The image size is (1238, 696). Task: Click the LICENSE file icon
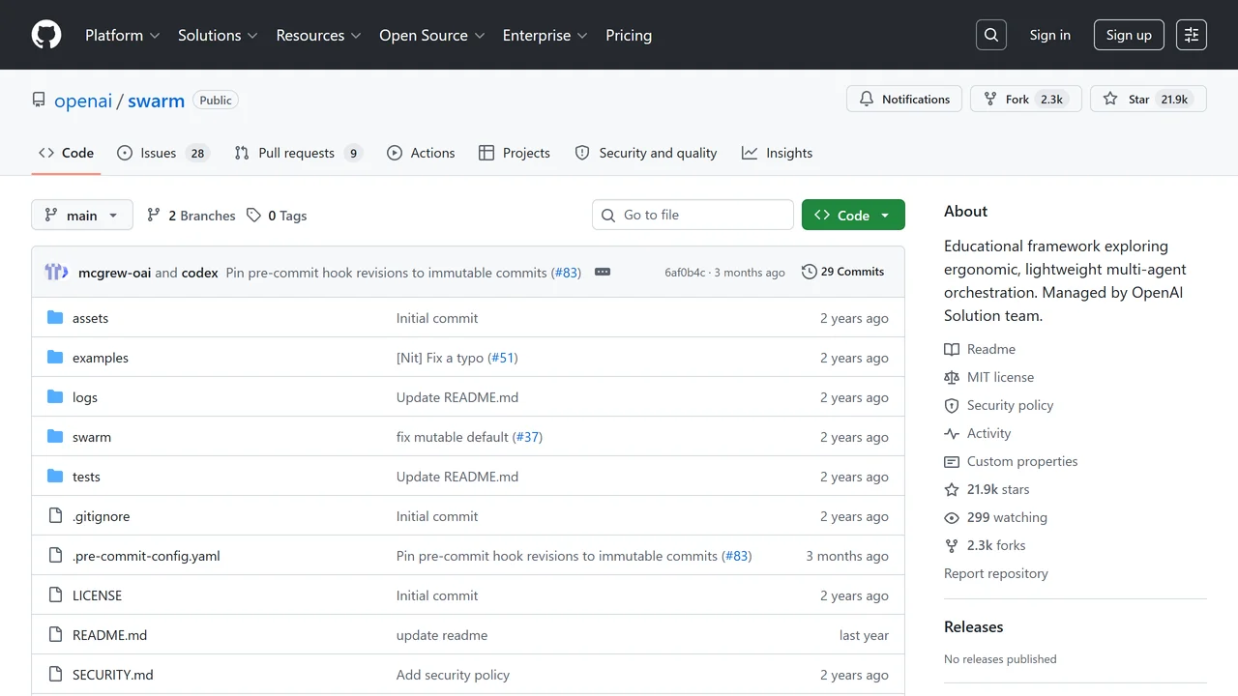[55, 595]
